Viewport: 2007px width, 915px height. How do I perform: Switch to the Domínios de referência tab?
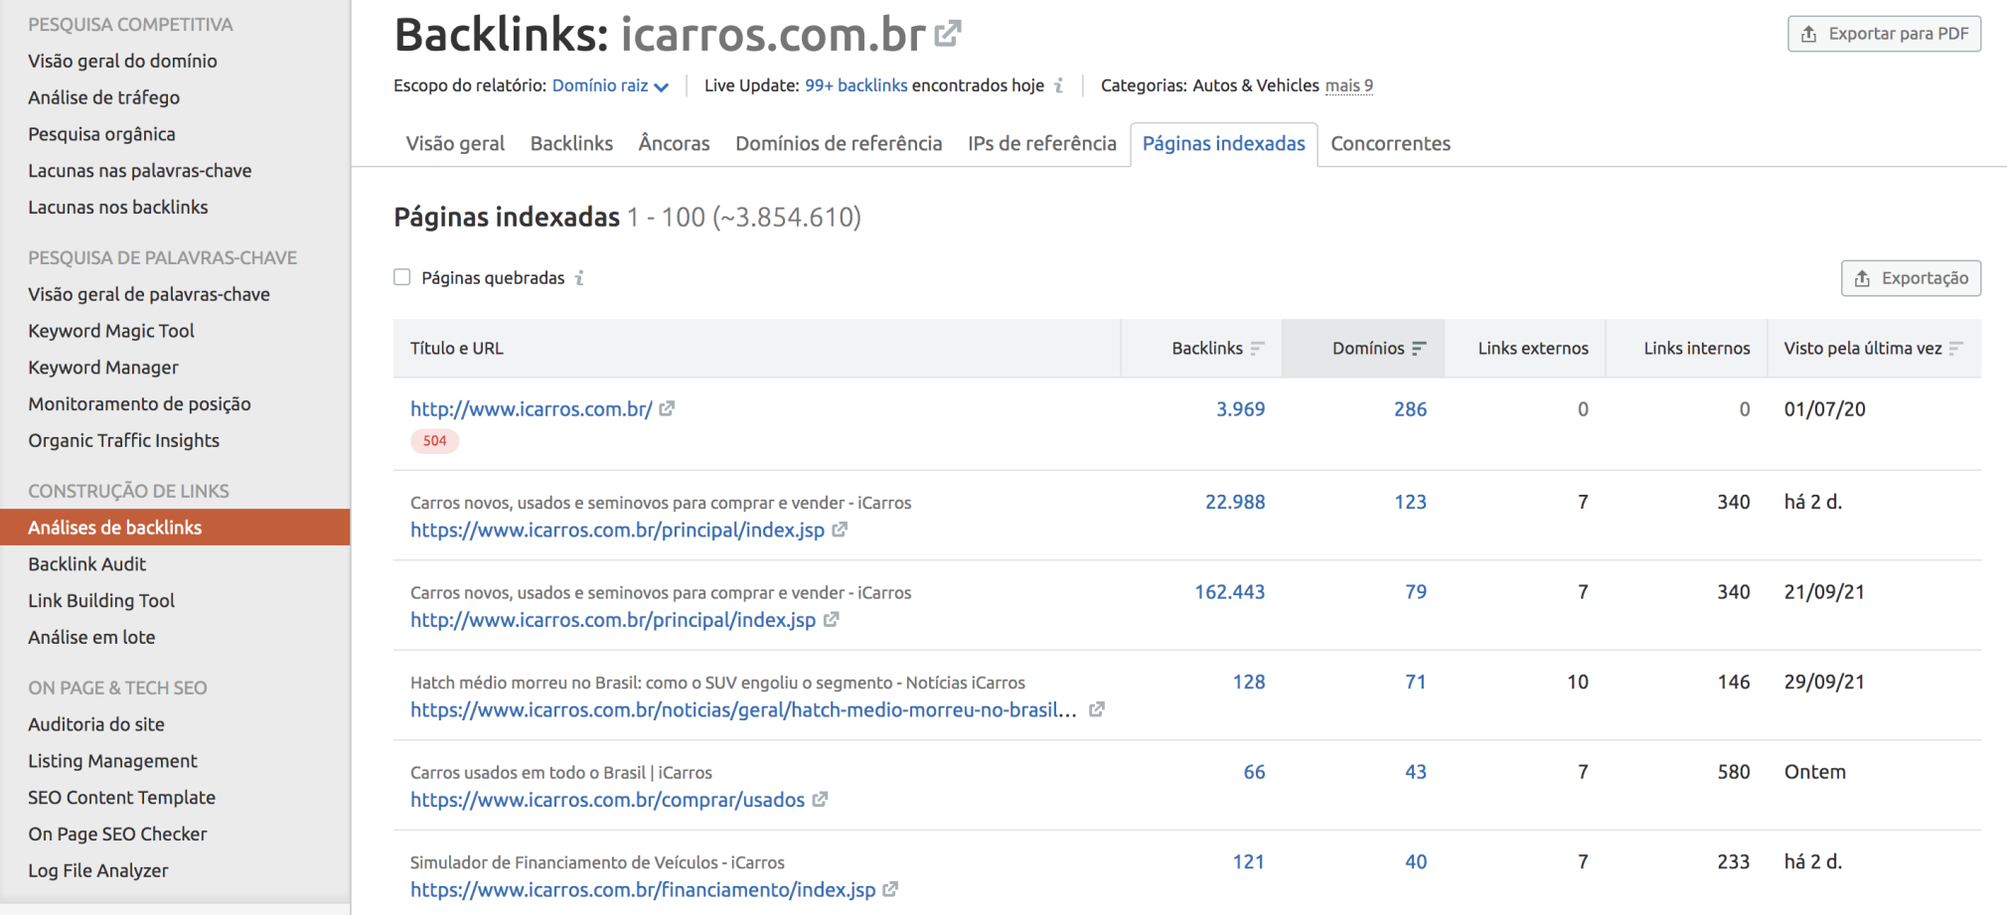click(x=838, y=144)
